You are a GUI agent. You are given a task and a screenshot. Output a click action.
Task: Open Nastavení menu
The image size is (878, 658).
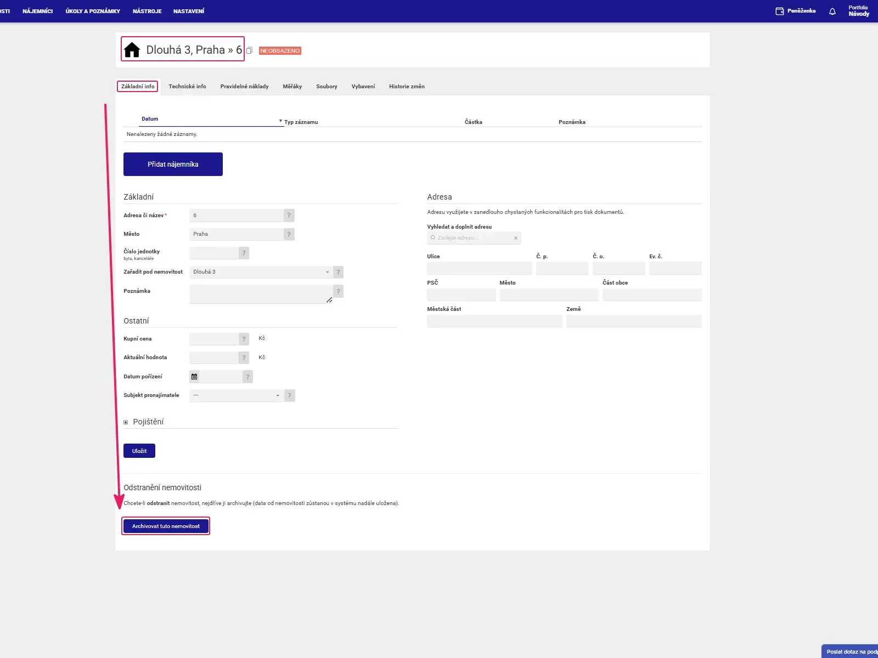[x=189, y=11]
